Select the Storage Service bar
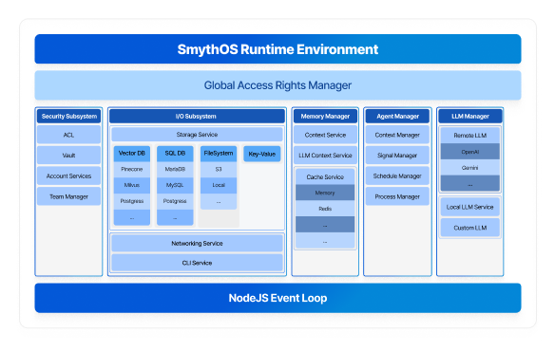Image resolution: width=555 pixels, height=351 pixels. pos(197,135)
